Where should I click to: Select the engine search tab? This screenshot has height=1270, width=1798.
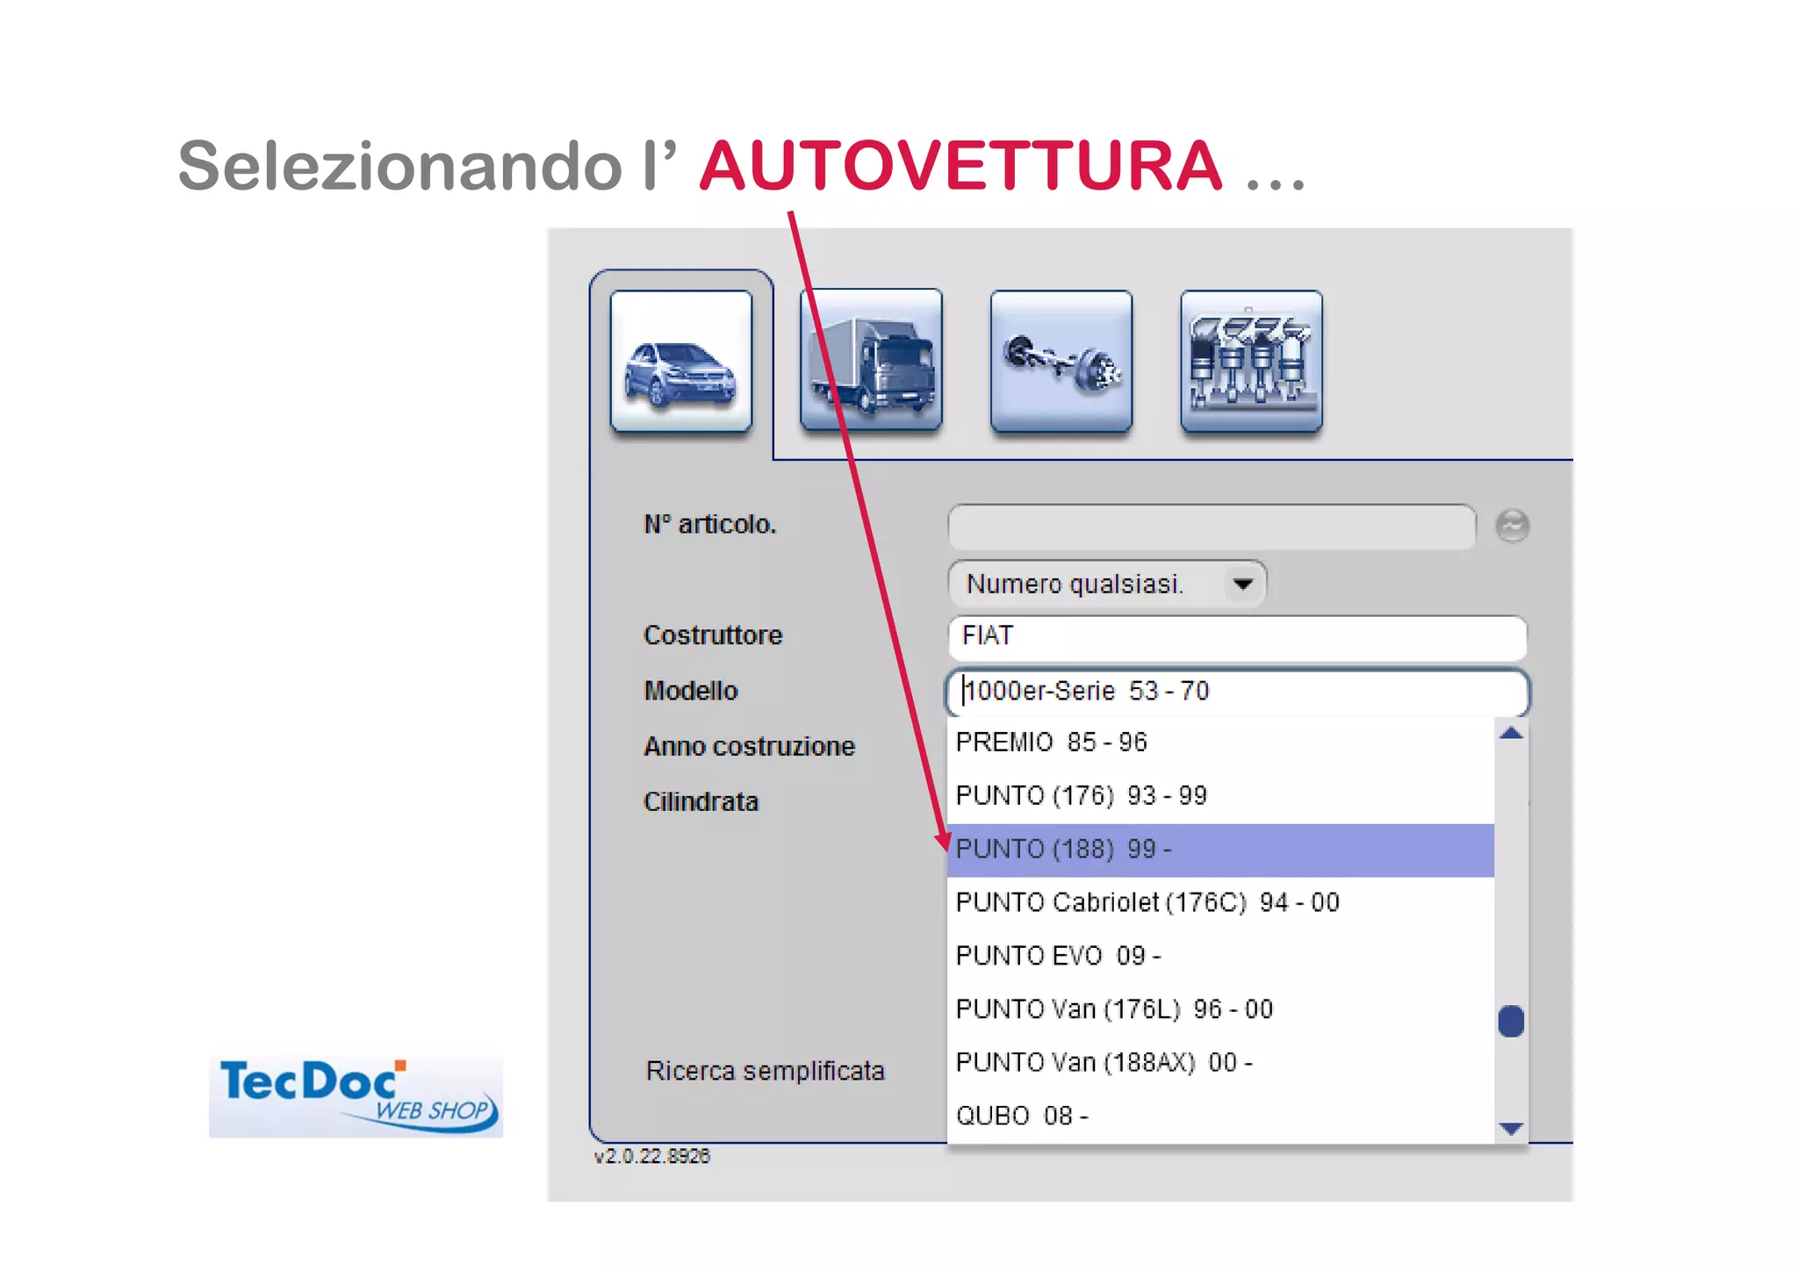tap(1251, 361)
